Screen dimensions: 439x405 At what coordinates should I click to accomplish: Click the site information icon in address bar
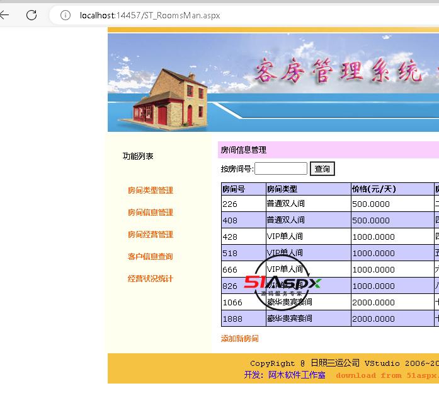tap(65, 15)
